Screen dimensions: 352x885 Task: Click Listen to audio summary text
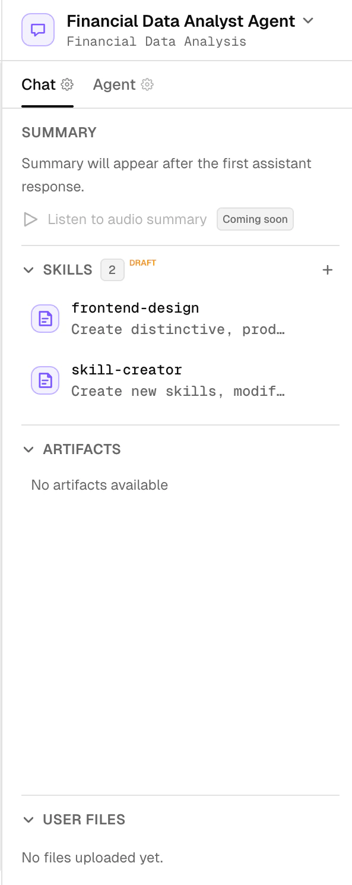coord(126,219)
